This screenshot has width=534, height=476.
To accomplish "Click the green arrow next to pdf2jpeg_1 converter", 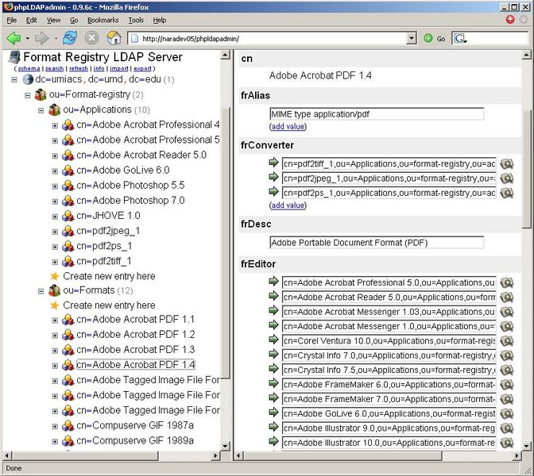I will pos(274,178).
